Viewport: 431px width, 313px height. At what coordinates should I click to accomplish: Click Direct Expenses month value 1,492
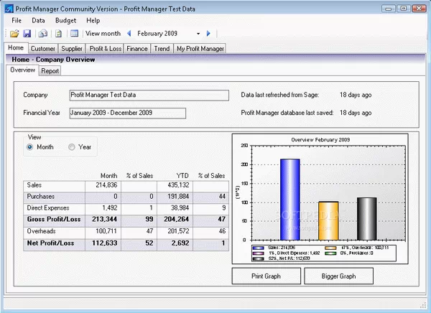click(110, 208)
